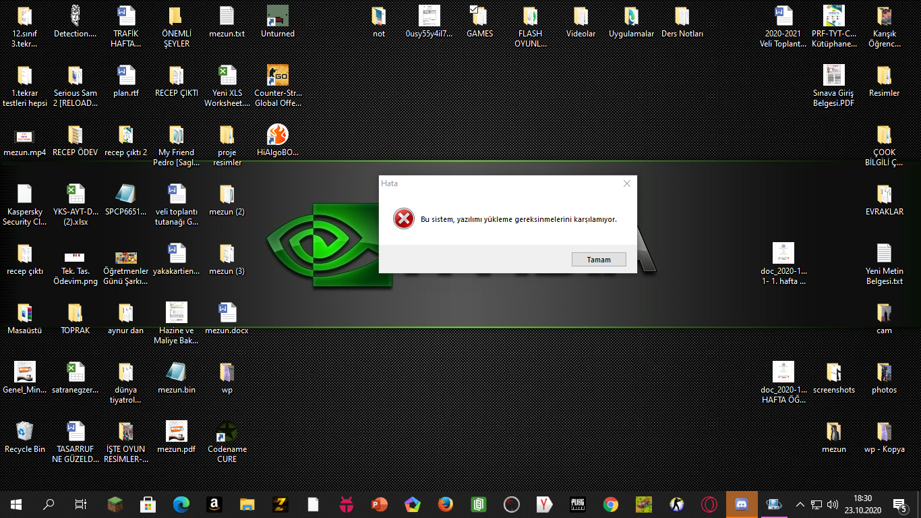Select the ÖNEMLİ ŞEYLER folder
921x518 pixels.
[177, 27]
